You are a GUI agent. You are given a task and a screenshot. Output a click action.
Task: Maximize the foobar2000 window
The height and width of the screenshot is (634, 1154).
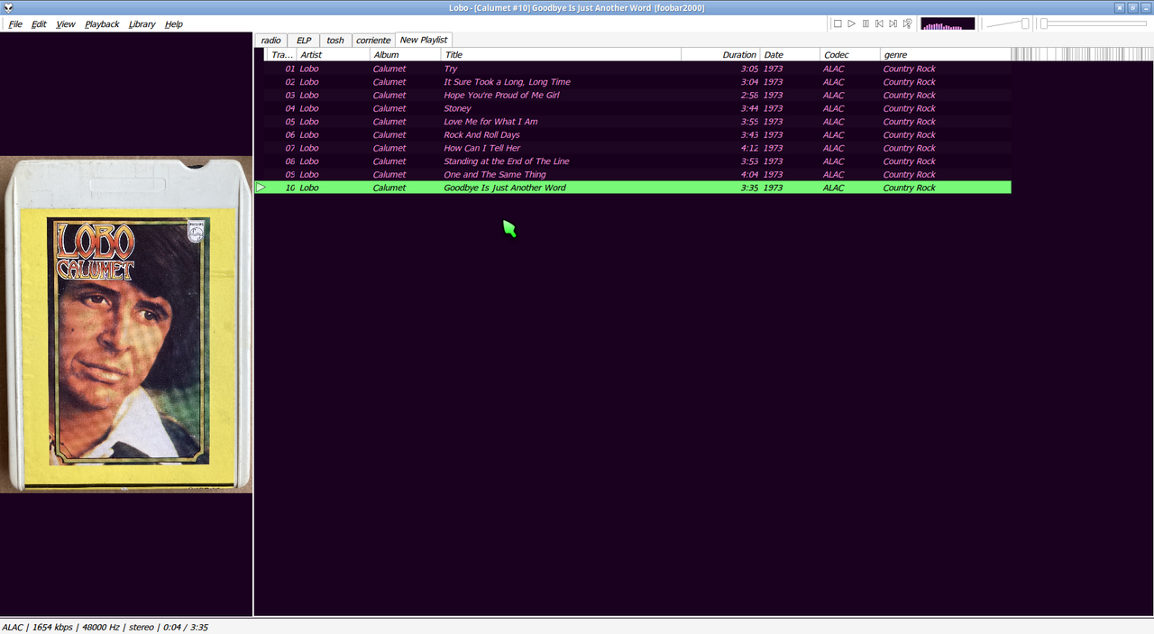coord(1132,7)
